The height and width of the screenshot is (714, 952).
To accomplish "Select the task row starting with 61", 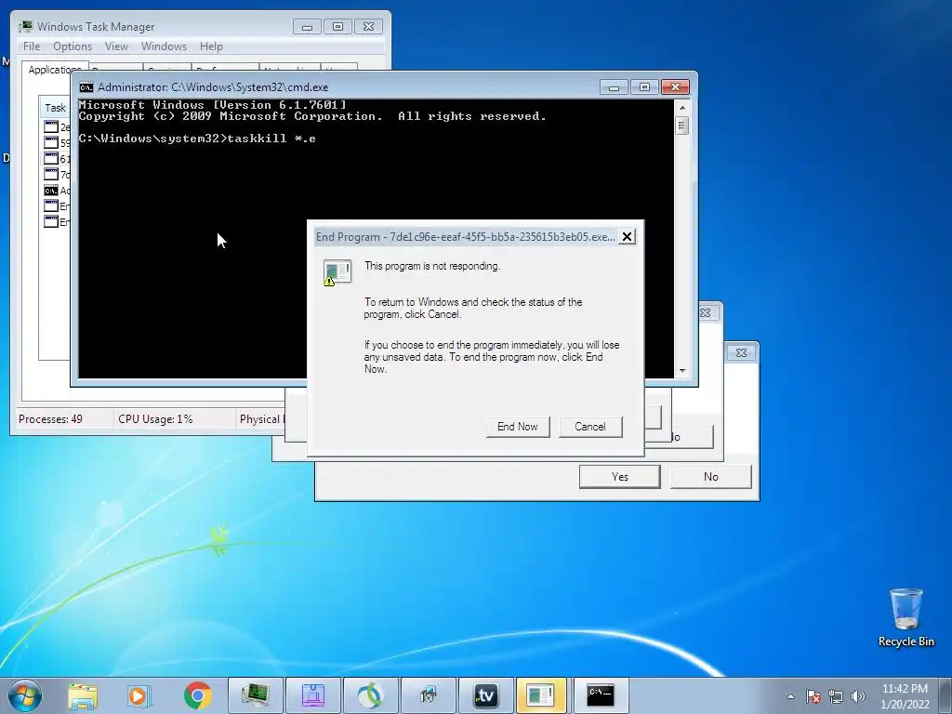I will point(57,158).
